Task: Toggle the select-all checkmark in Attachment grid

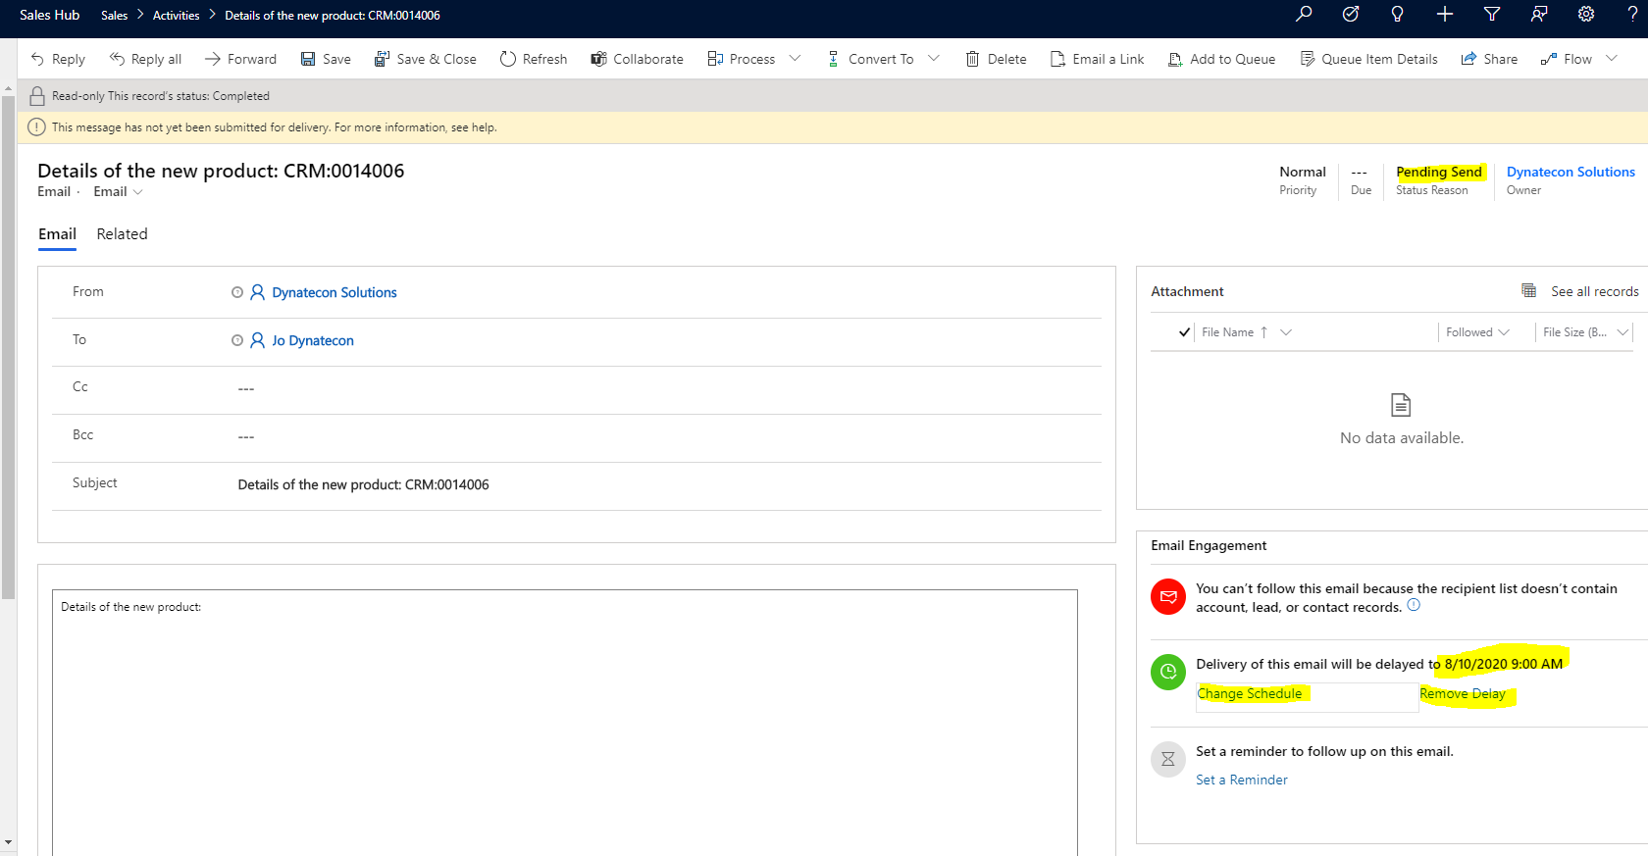Action: tap(1185, 332)
